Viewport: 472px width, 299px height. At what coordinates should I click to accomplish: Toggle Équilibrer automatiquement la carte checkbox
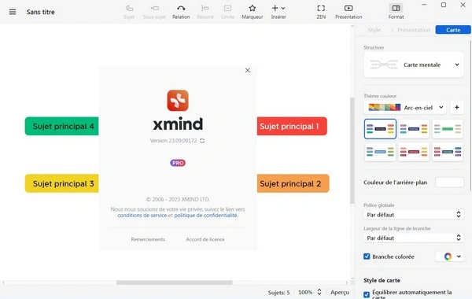click(x=367, y=294)
